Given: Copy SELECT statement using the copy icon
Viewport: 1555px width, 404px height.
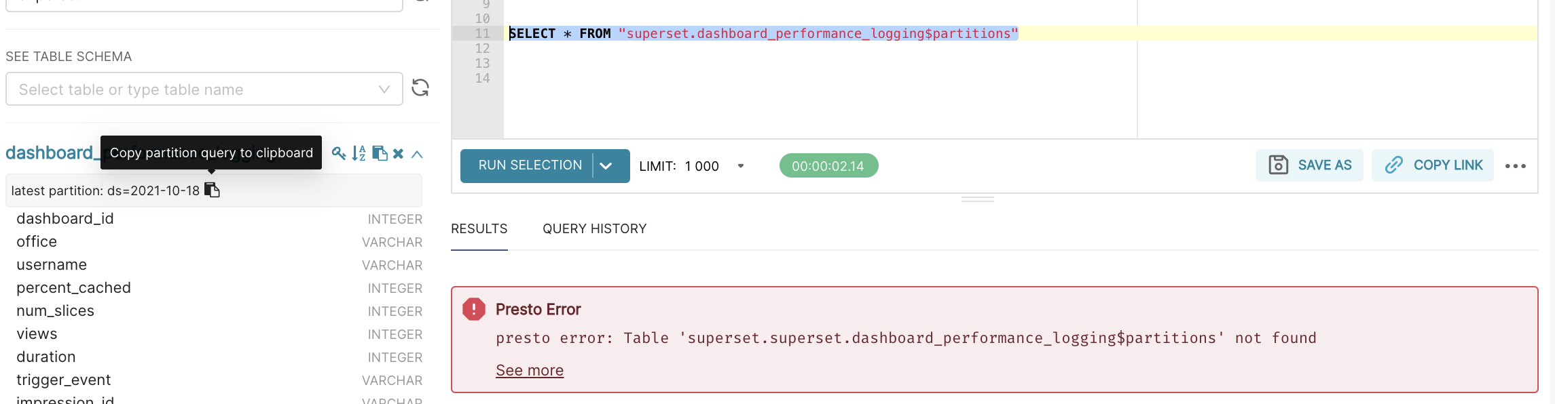Looking at the screenshot, I should [x=380, y=154].
